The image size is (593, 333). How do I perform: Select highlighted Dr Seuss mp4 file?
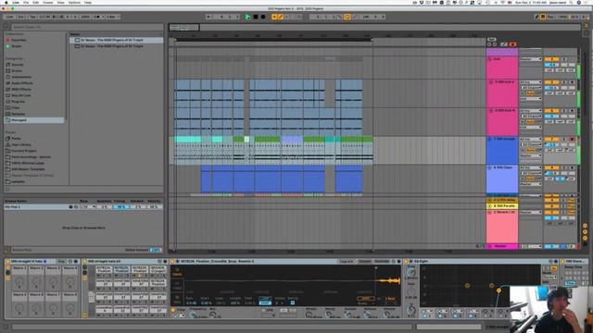[117, 40]
